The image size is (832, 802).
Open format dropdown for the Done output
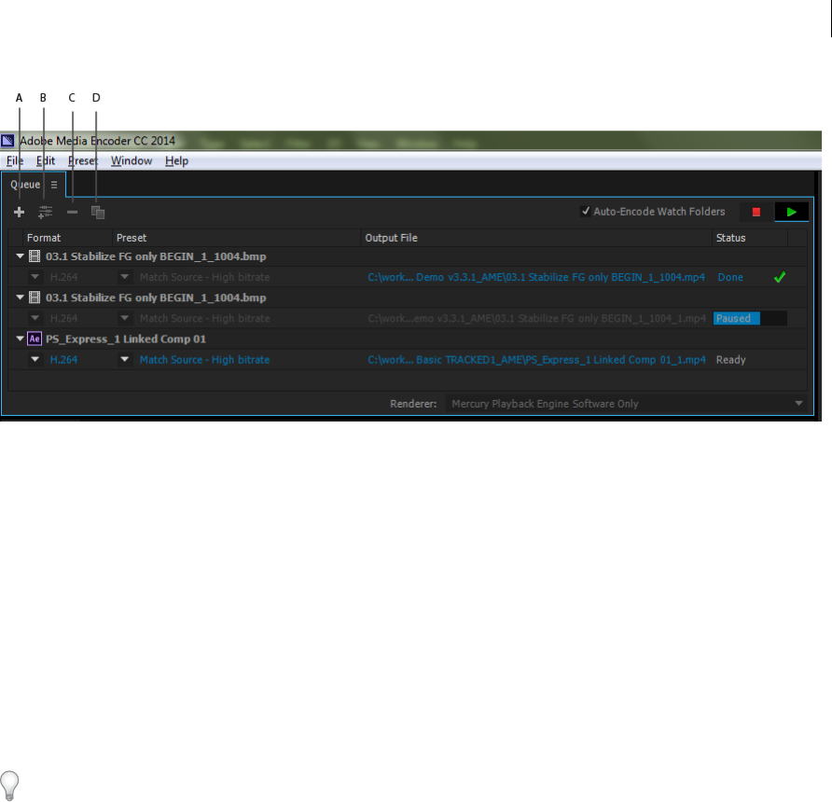[35, 276]
